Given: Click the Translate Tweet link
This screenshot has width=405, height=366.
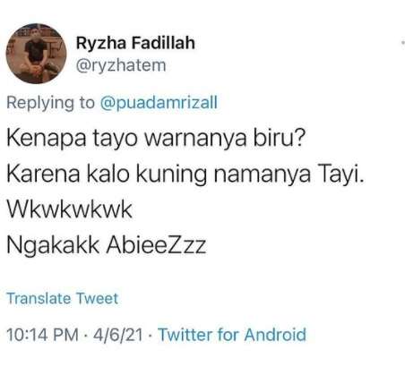Looking at the screenshot, I should click(x=63, y=299).
